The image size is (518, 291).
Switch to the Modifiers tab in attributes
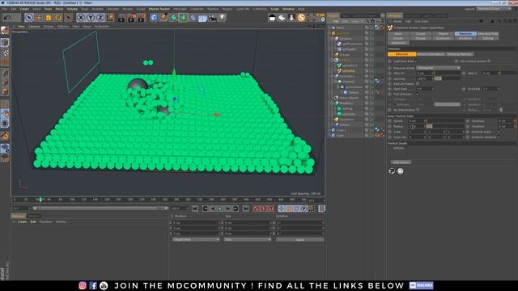[x=465, y=38]
